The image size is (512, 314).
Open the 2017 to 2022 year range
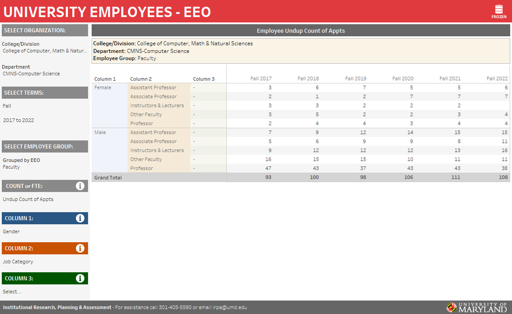[x=18, y=120]
